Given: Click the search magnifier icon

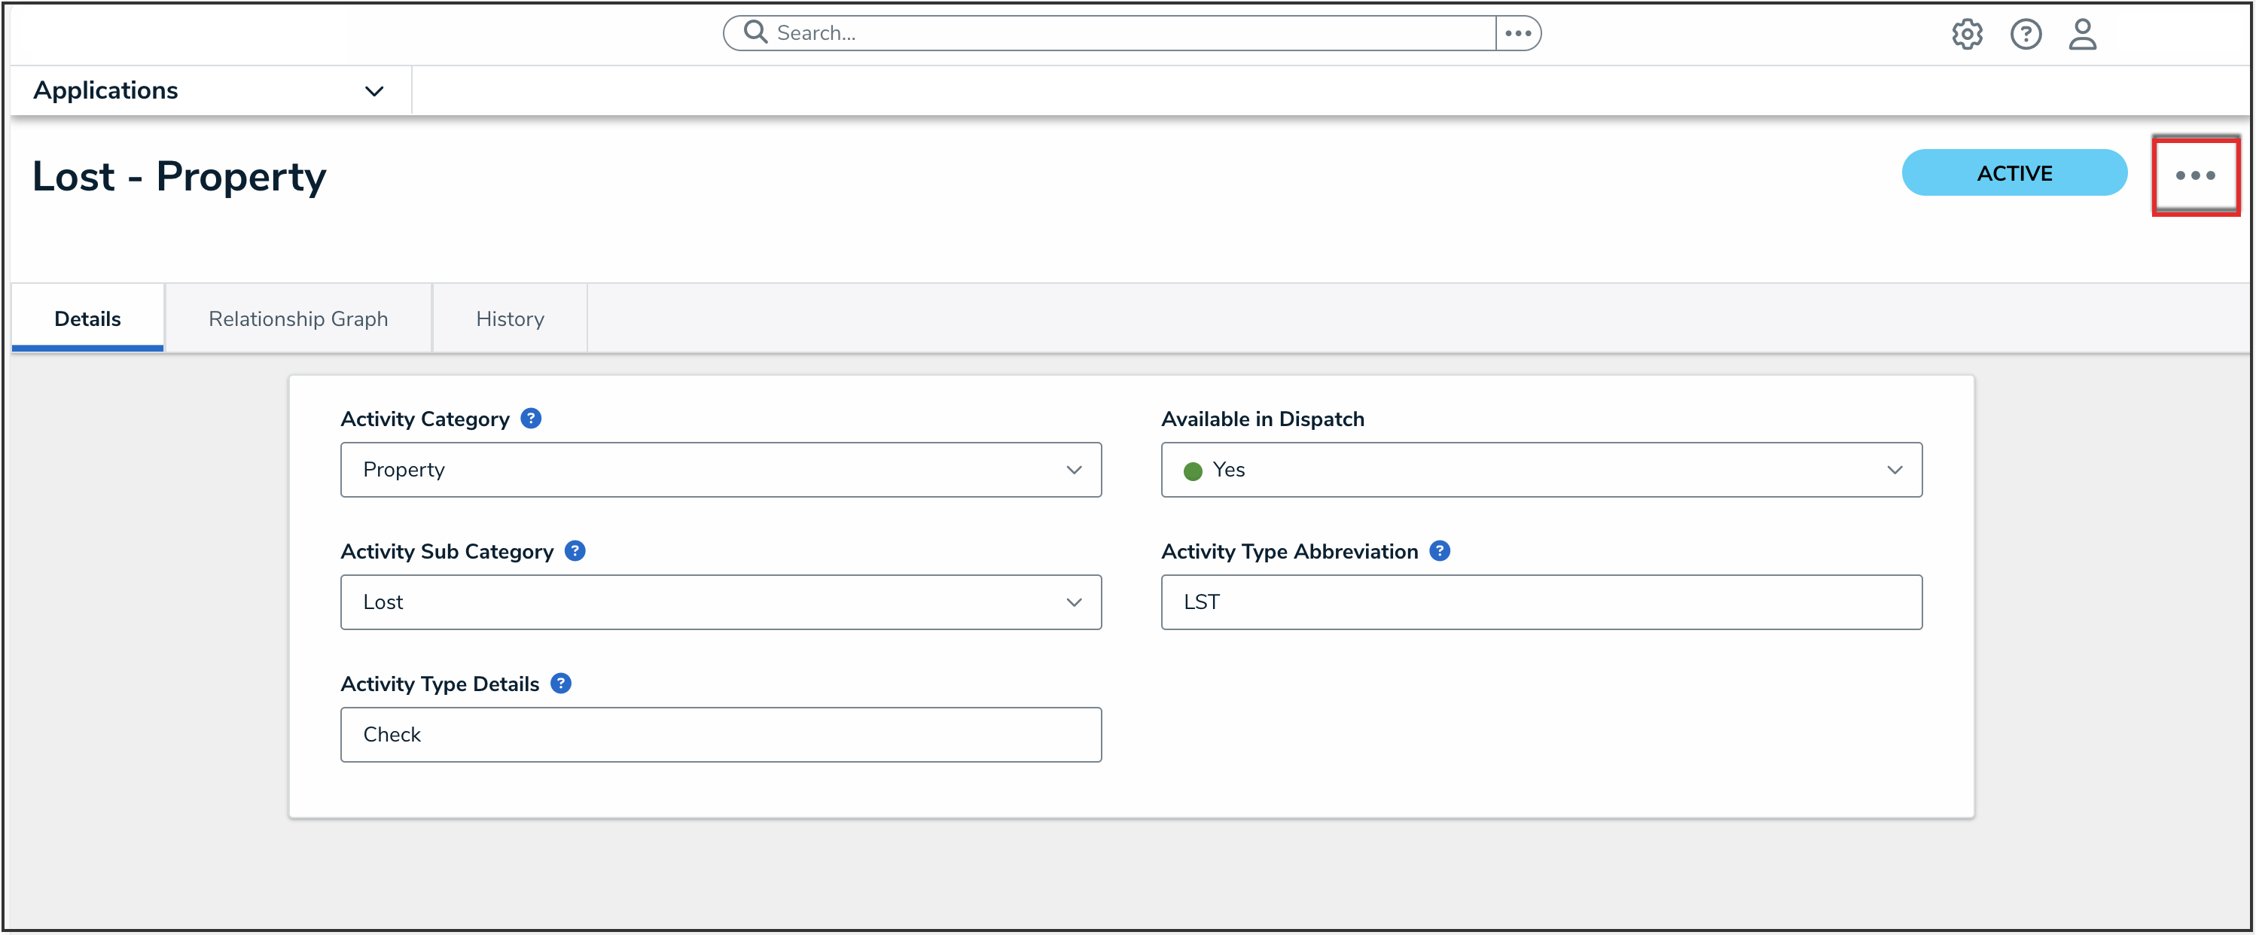Looking at the screenshot, I should 755,32.
